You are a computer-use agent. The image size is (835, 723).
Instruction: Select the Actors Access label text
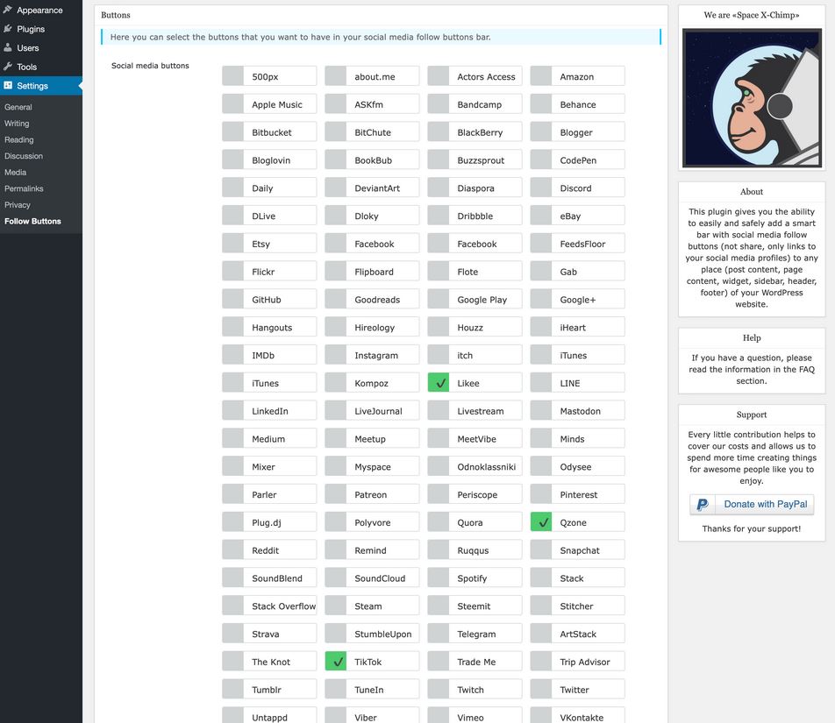pyautogui.click(x=486, y=76)
